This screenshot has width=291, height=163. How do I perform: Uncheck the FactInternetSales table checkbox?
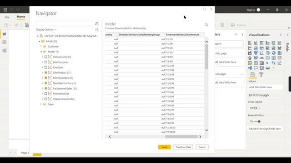[x=45, y=88]
